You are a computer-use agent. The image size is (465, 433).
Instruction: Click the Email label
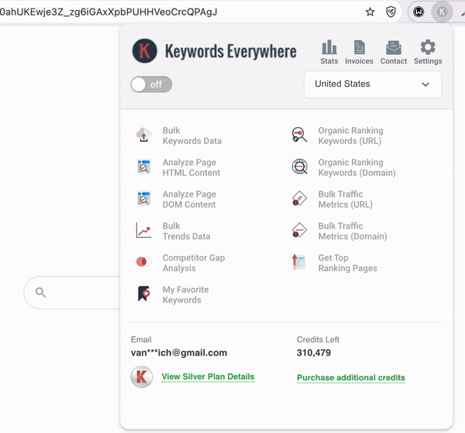pyautogui.click(x=141, y=339)
